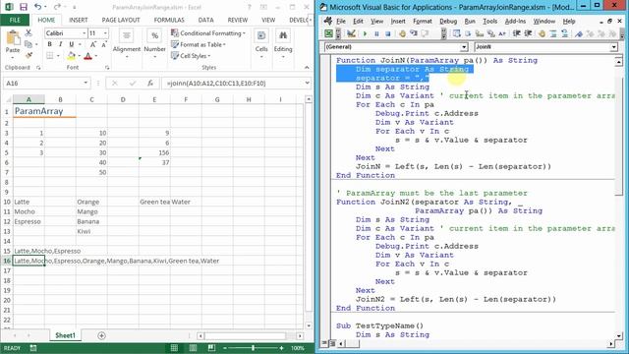629x354 pixels.
Task: Click the Redo arrow in Excel
Action: (57, 7)
